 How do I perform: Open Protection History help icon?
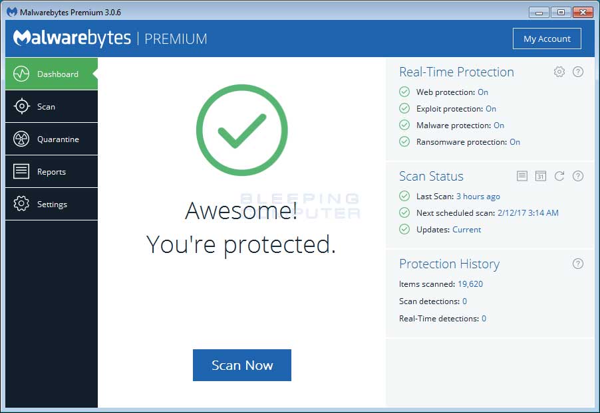click(578, 264)
